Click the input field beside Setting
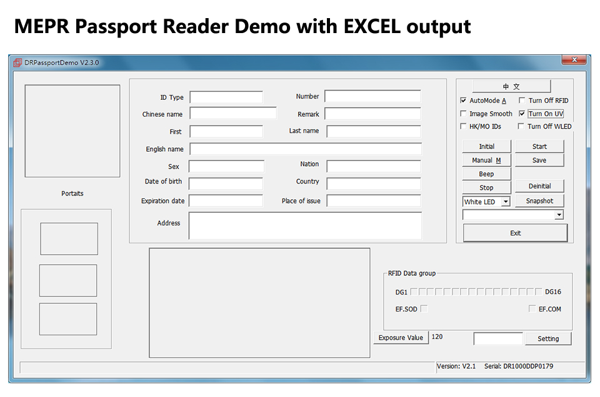600x397 pixels. coord(498,338)
